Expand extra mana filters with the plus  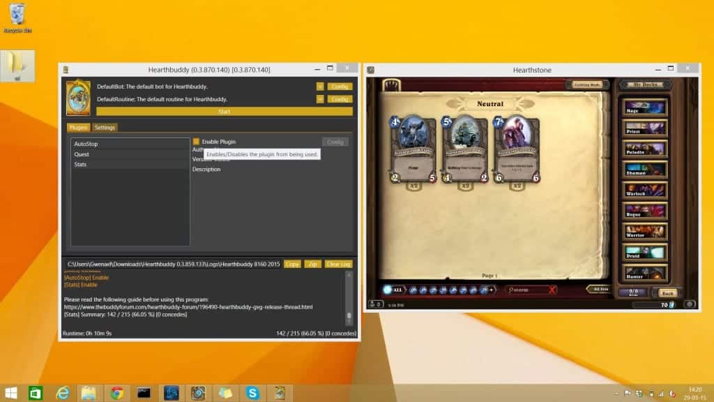(490, 289)
